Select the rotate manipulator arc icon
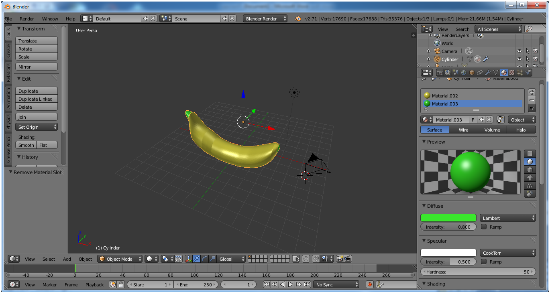Viewport: 550px width, 292px height. [x=204, y=259]
